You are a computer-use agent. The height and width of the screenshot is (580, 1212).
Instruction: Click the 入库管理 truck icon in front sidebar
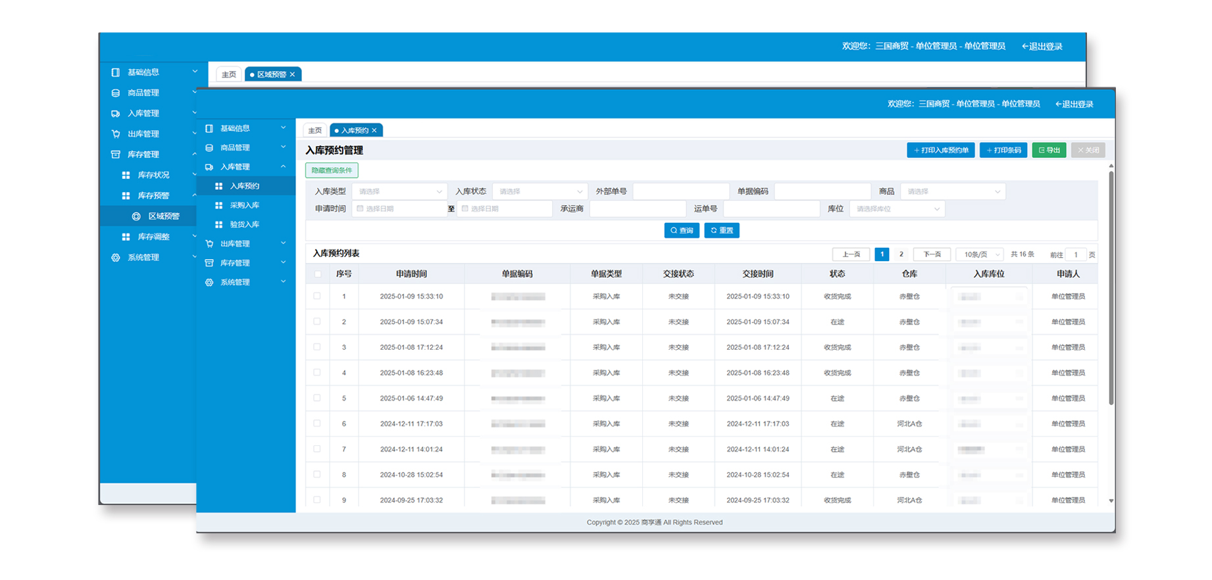pyautogui.click(x=209, y=167)
